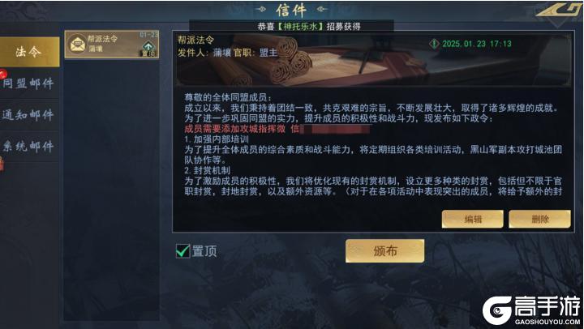584x329 pixels.
Task: Click the opened-envelope icon on 帮派法令 mail
Action: pos(77,45)
